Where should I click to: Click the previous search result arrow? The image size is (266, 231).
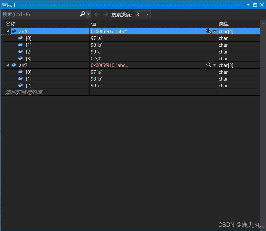pos(97,14)
